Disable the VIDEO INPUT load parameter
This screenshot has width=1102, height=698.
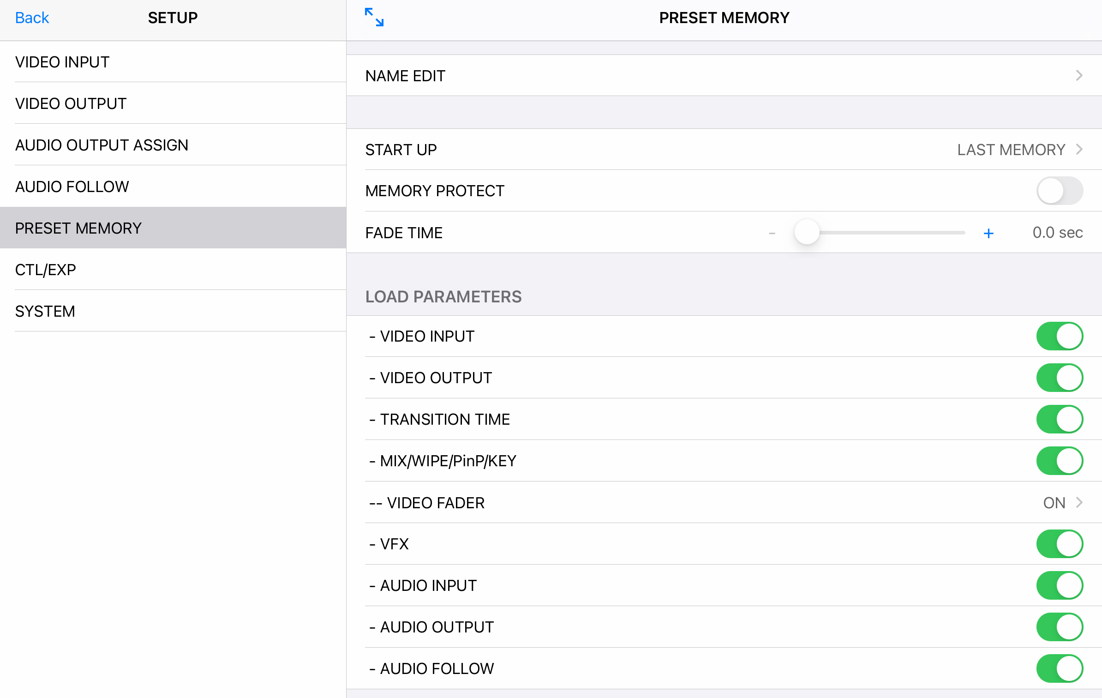click(1059, 336)
